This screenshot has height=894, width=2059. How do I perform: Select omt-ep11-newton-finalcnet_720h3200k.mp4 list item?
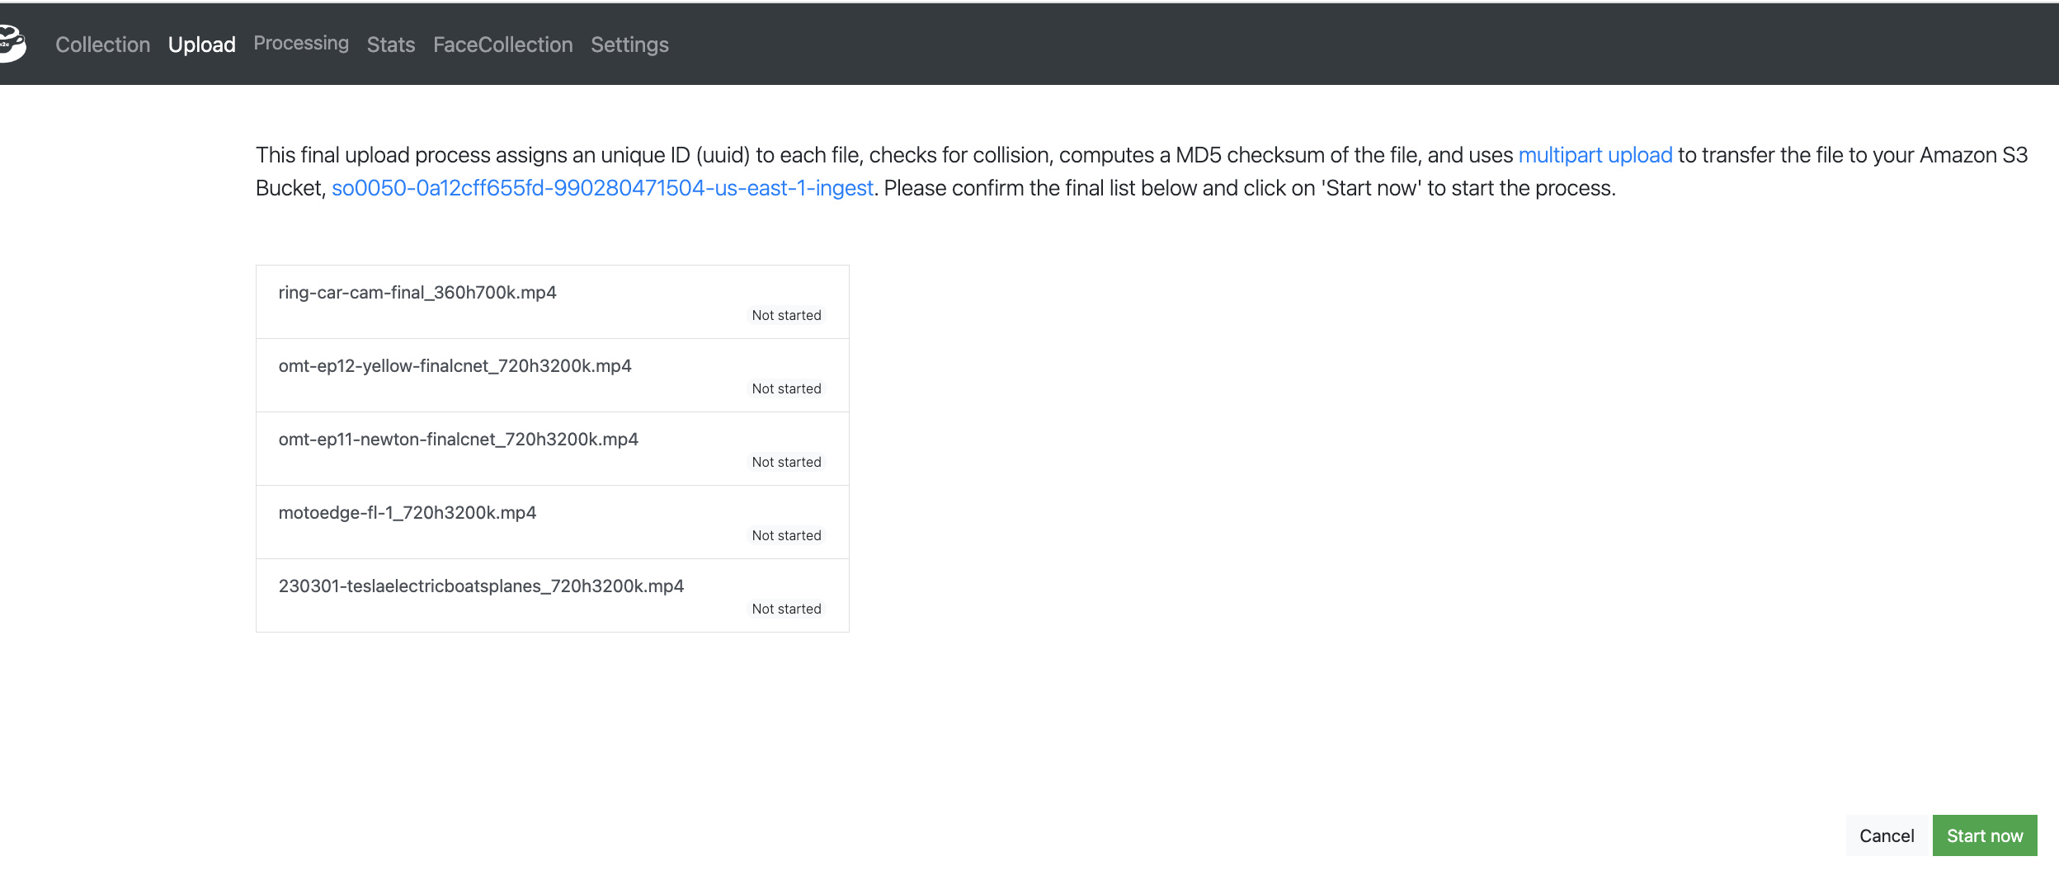click(x=458, y=440)
